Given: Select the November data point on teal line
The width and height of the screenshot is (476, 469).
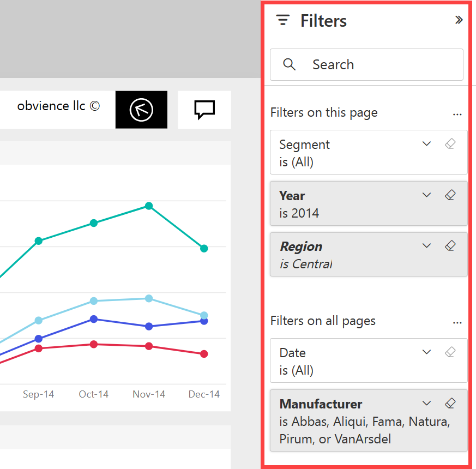Looking at the screenshot, I should click(x=148, y=206).
